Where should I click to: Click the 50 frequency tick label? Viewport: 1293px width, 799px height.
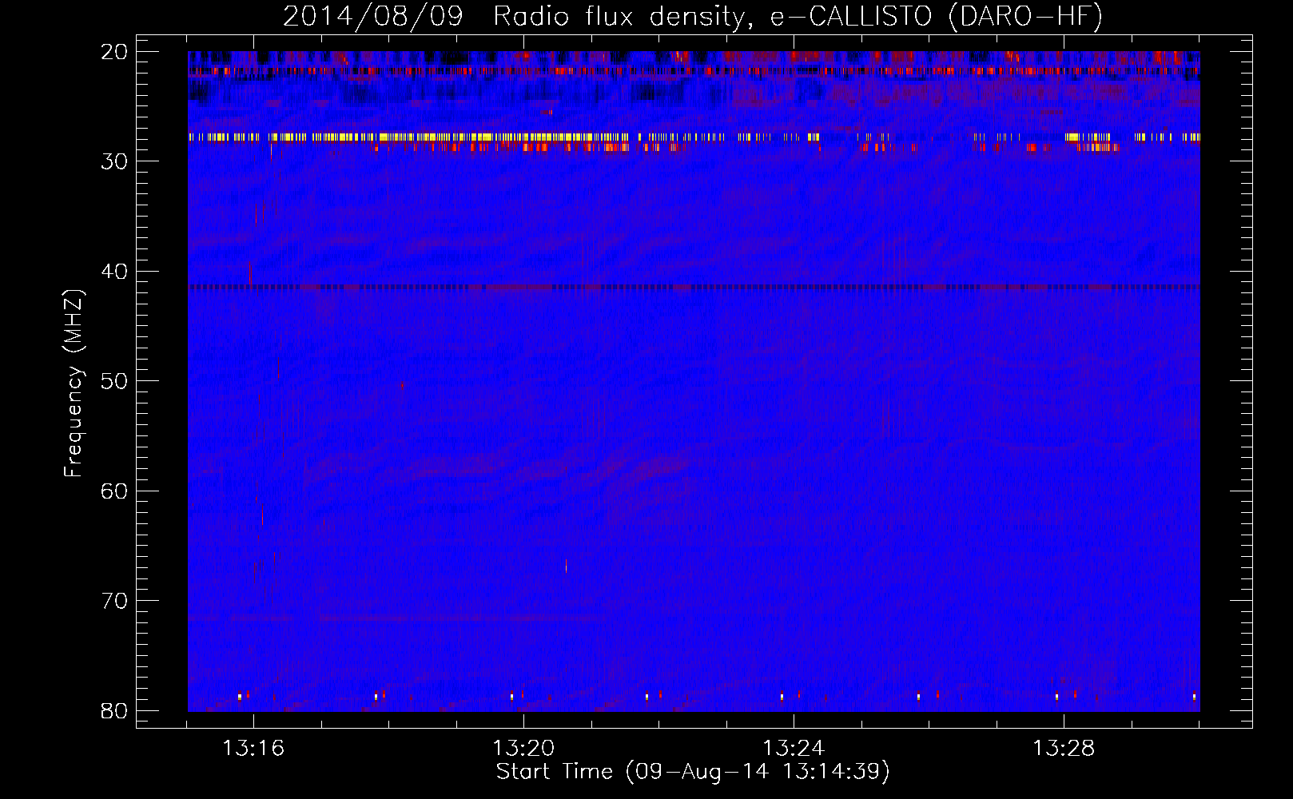pos(115,381)
